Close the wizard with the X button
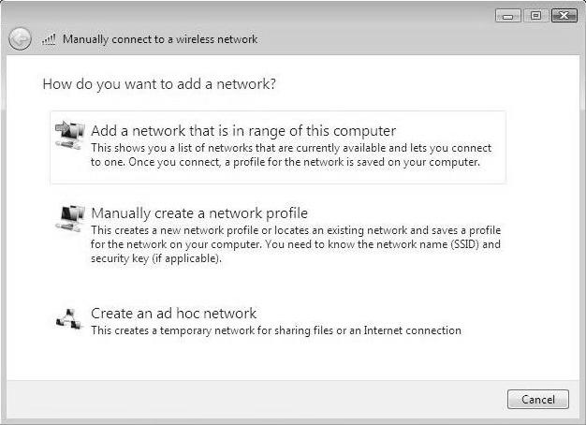 click(x=564, y=16)
